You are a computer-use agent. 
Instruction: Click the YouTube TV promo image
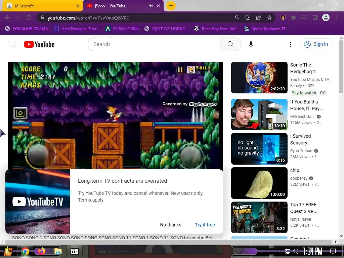coord(38,202)
